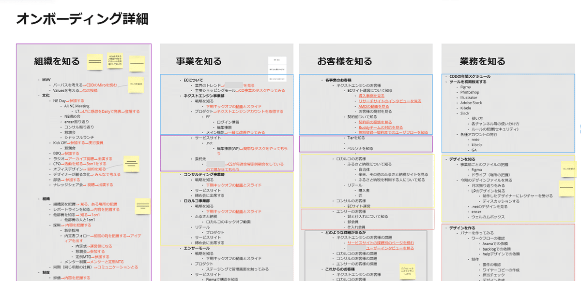Click the 主要ショッピングモール item
Viewport: 581px width, 281px height.
215,90
